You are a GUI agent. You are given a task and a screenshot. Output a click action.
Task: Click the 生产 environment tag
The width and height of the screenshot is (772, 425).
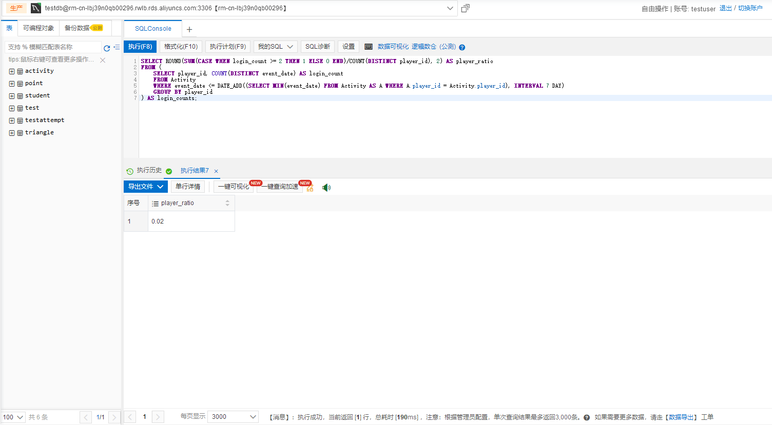pyautogui.click(x=16, y=8)
